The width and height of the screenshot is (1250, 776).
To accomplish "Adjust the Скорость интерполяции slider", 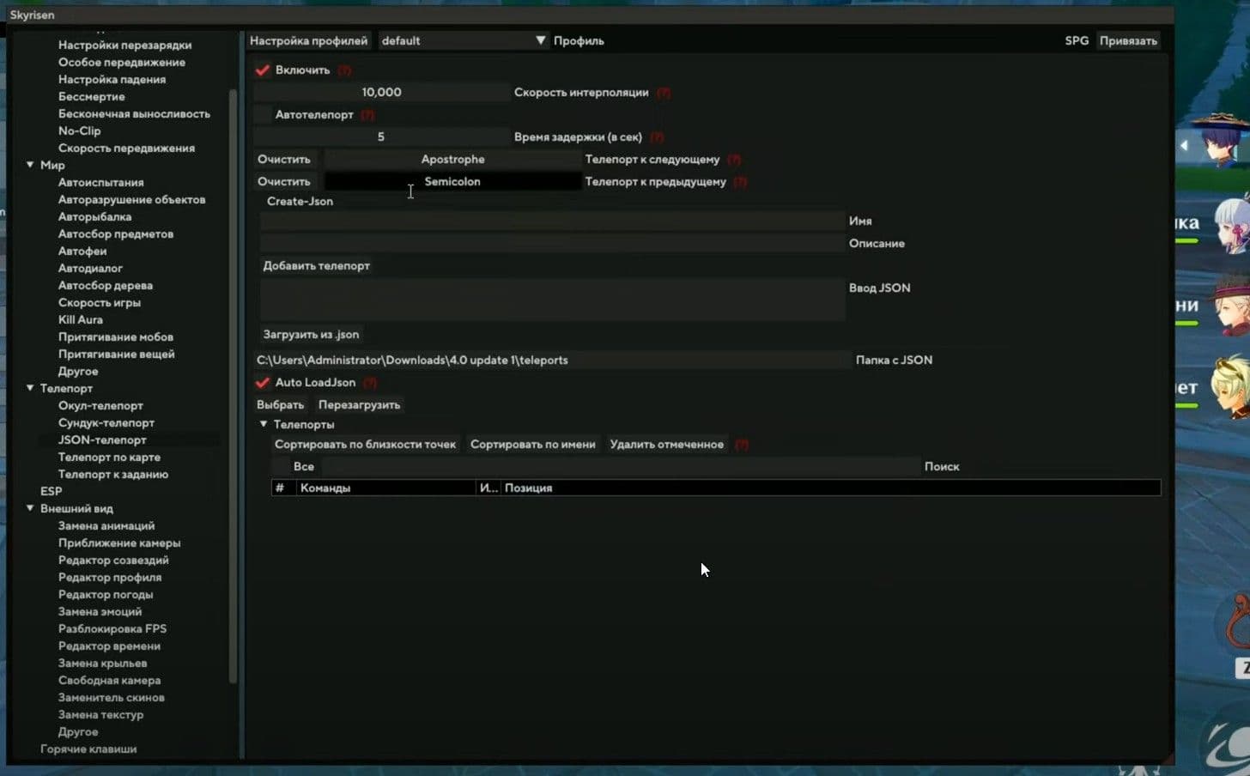I will coord(381,93).
